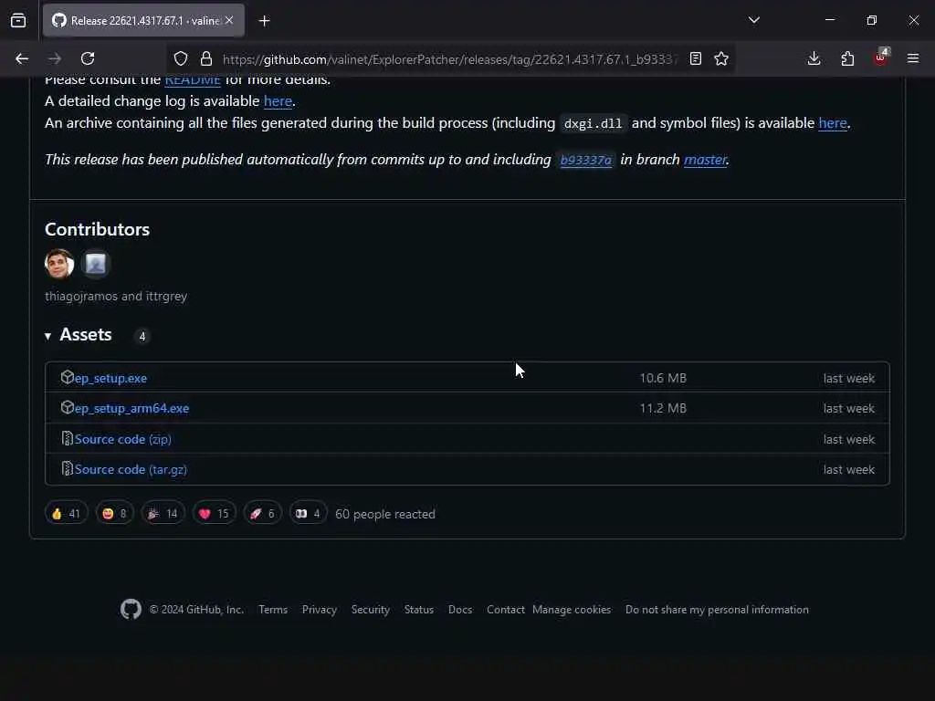Click the file icon beside Source code (tar.gz)
935x701 pixels.
coord(67,469)
